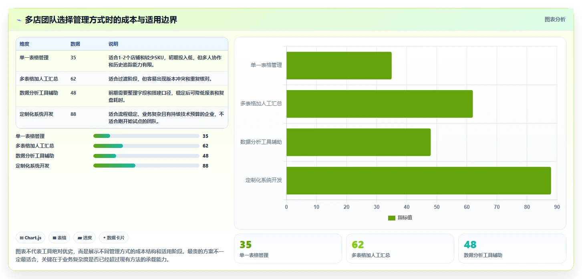Select the 数据卡片 tag chip
Screen dimensions: 582x279
click(x=114, y=238)
